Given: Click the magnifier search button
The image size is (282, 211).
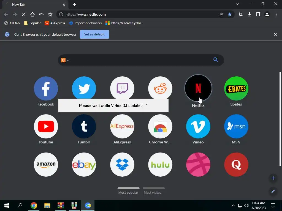Looking at the screenshot, I should pos(216,60).
